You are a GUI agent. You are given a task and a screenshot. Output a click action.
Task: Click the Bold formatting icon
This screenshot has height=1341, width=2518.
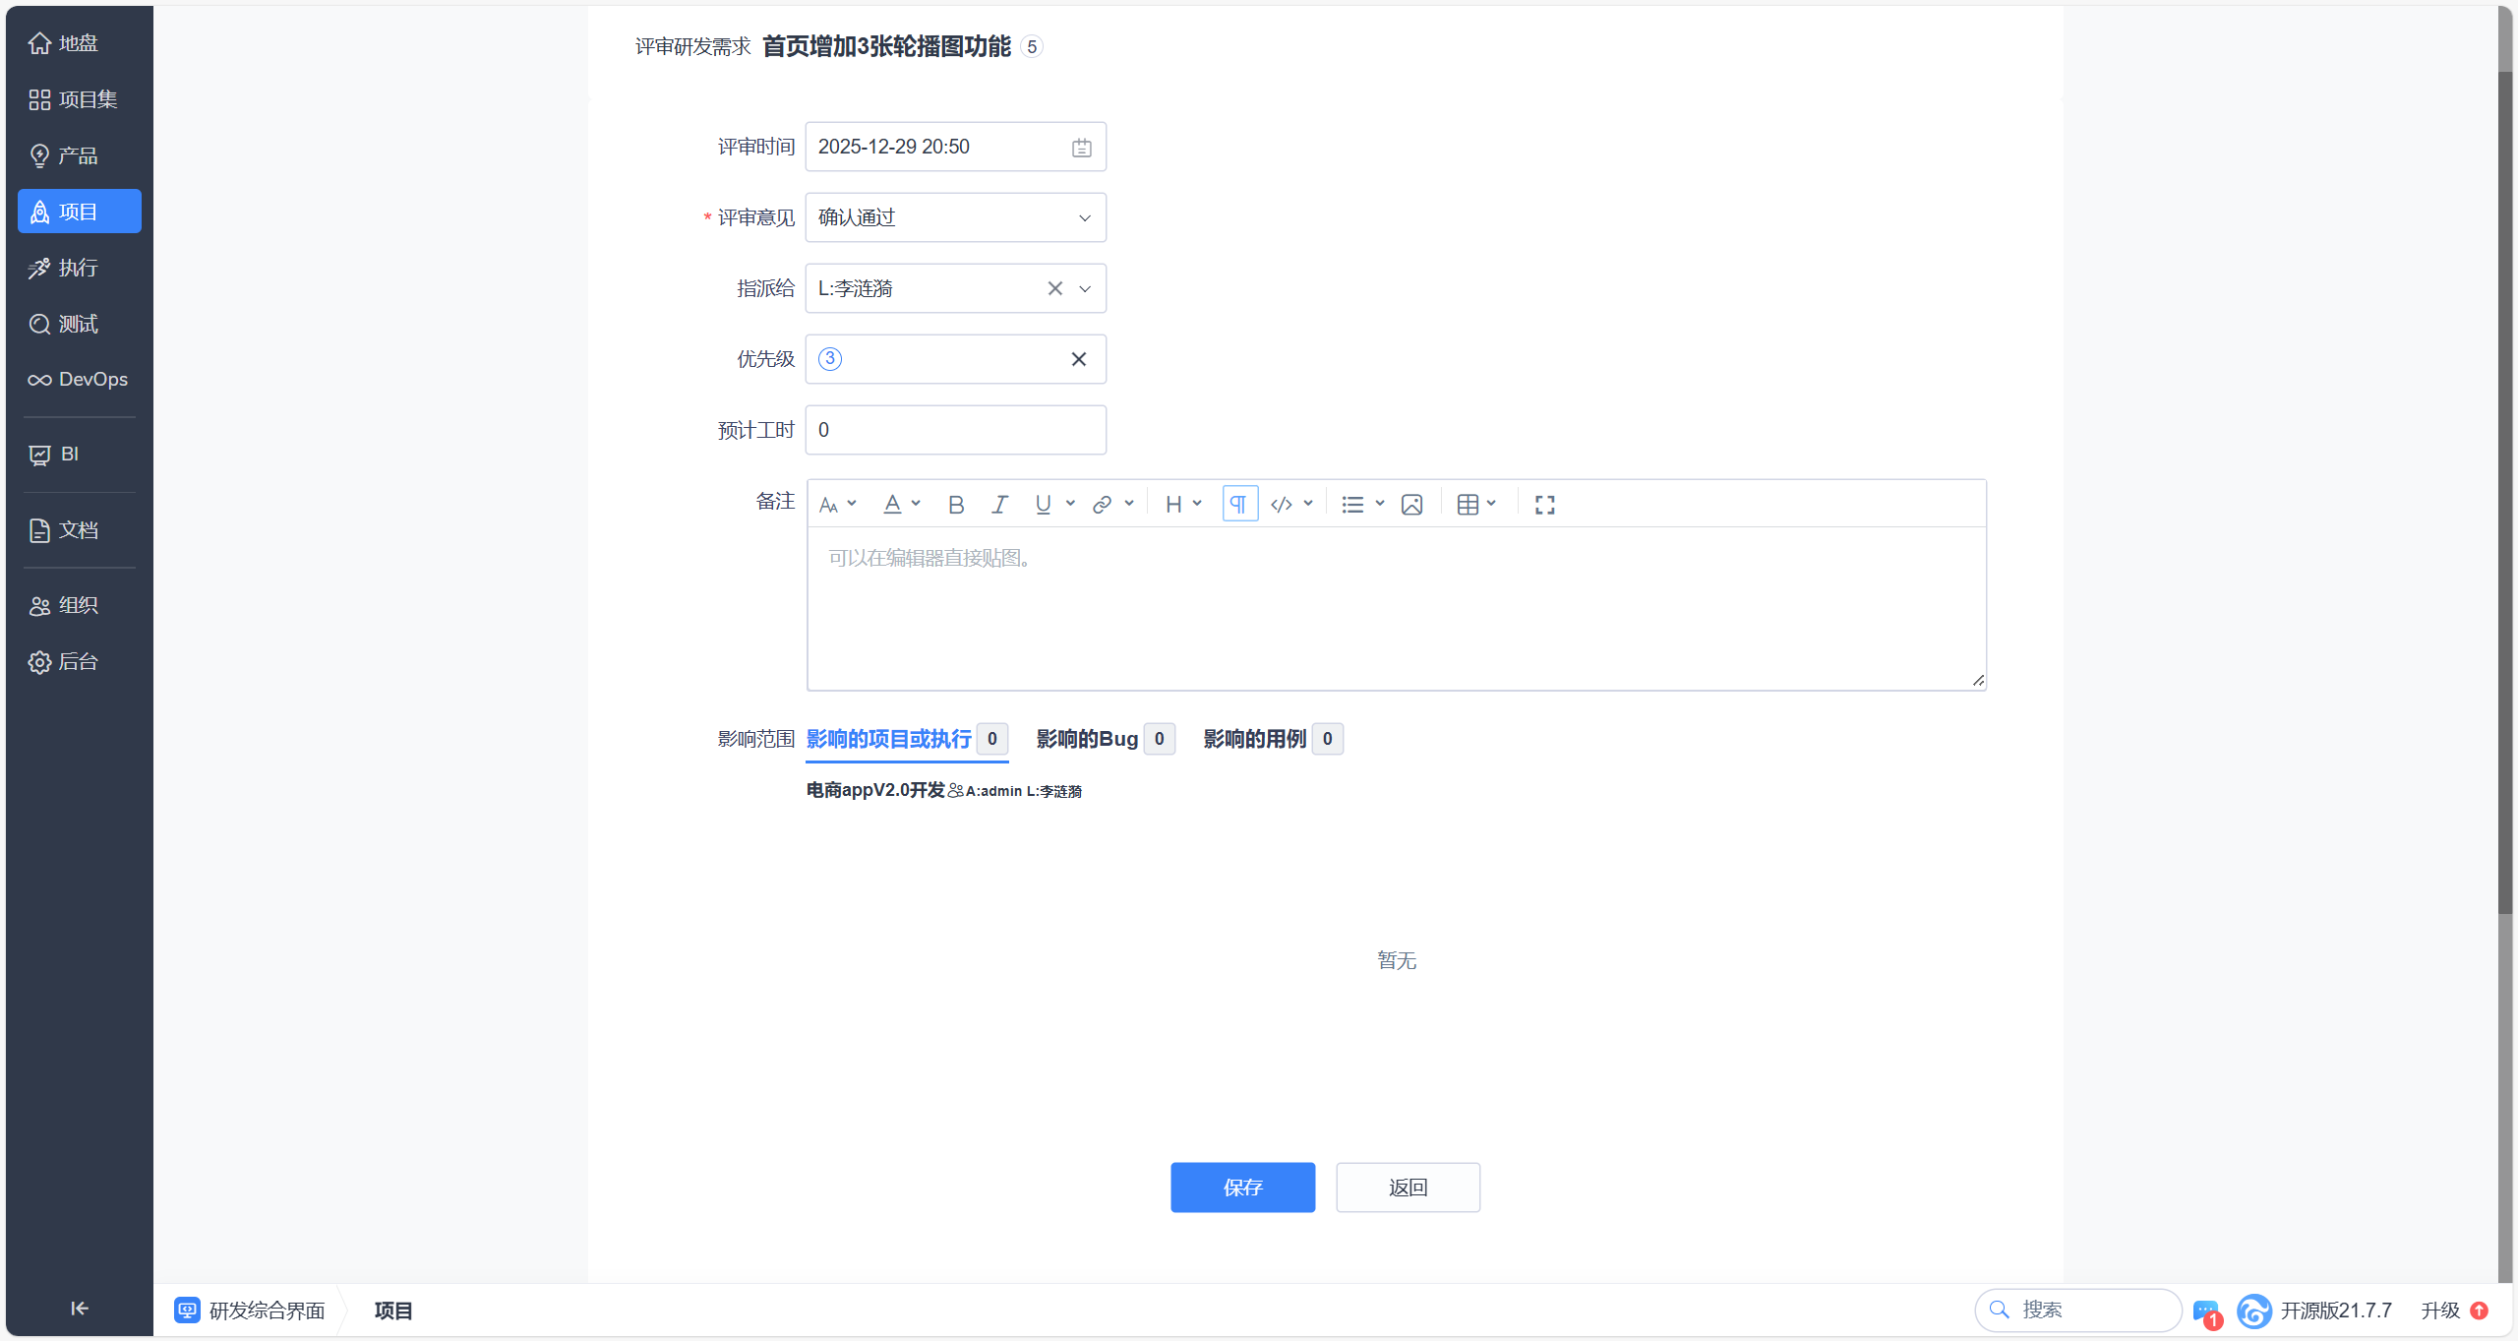[955, 505]
